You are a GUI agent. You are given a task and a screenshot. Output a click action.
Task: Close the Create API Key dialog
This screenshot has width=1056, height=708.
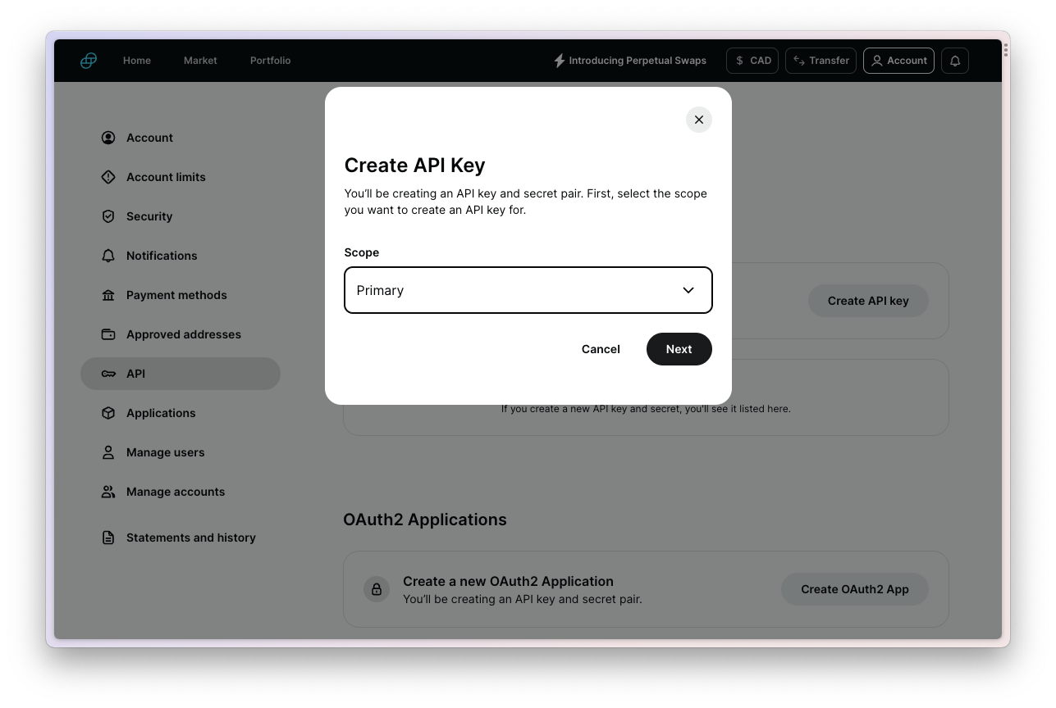[x=698, y=120]
